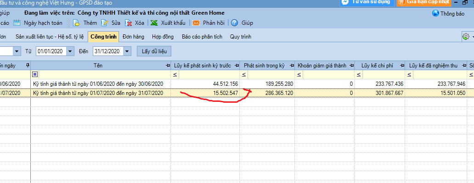Click the Tư vấn sử dụng messenger icon
Viewport: 474px width, 183px height.
point(345,2)
